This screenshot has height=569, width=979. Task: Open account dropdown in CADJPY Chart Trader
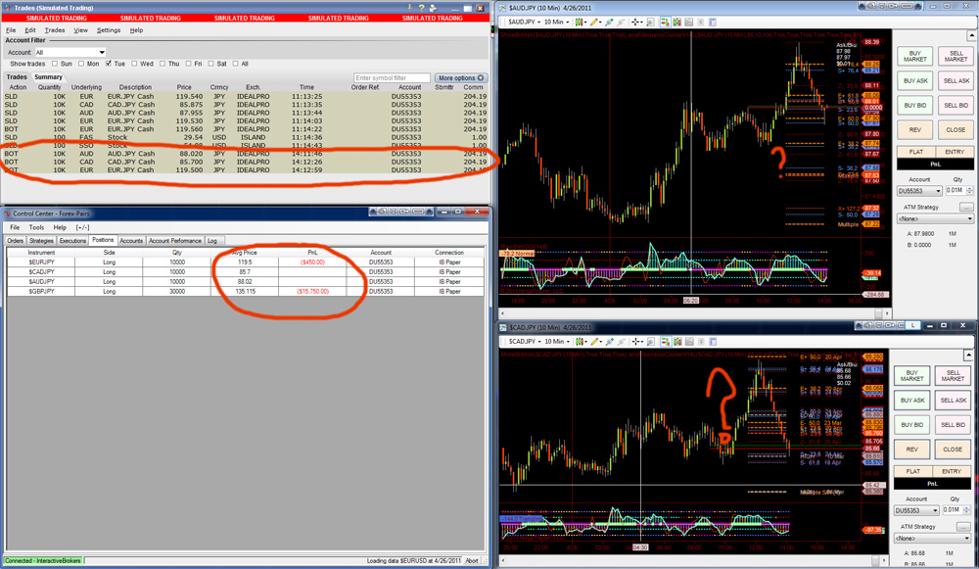click(916, 510)
